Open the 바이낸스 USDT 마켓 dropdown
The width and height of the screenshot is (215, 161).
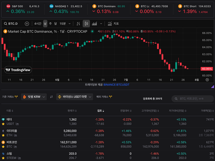[x=74, y=97]
